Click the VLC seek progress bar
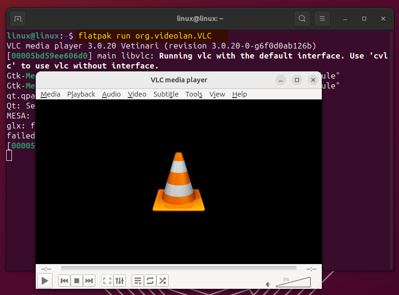 coord(179,268)
